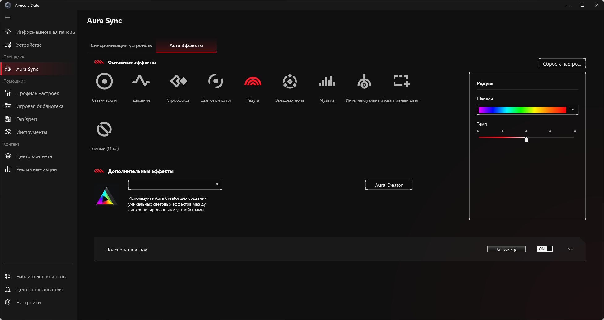The image size is (604, 320).
Task: Click the Темп speed slider handle
Action: [526, 139]
